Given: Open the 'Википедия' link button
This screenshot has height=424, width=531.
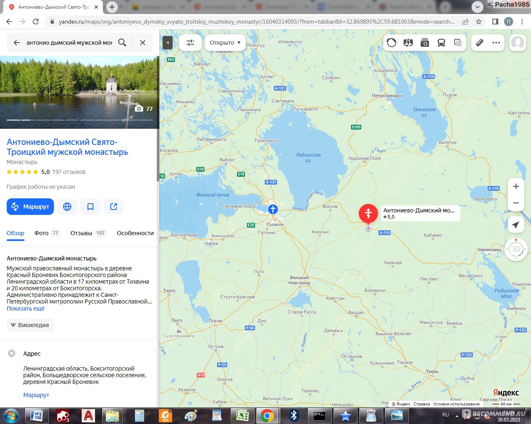Looking at the screenshot, I should 30,325.
